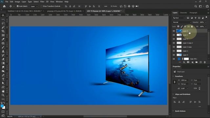210x118 pixels.
Task: Click the canvas horizontal scrollbar
Action: [105, 117]
